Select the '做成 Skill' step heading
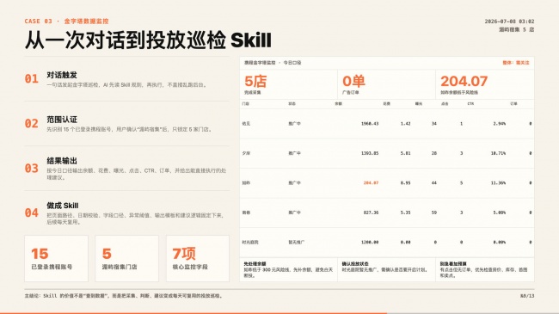 (63, 206)
